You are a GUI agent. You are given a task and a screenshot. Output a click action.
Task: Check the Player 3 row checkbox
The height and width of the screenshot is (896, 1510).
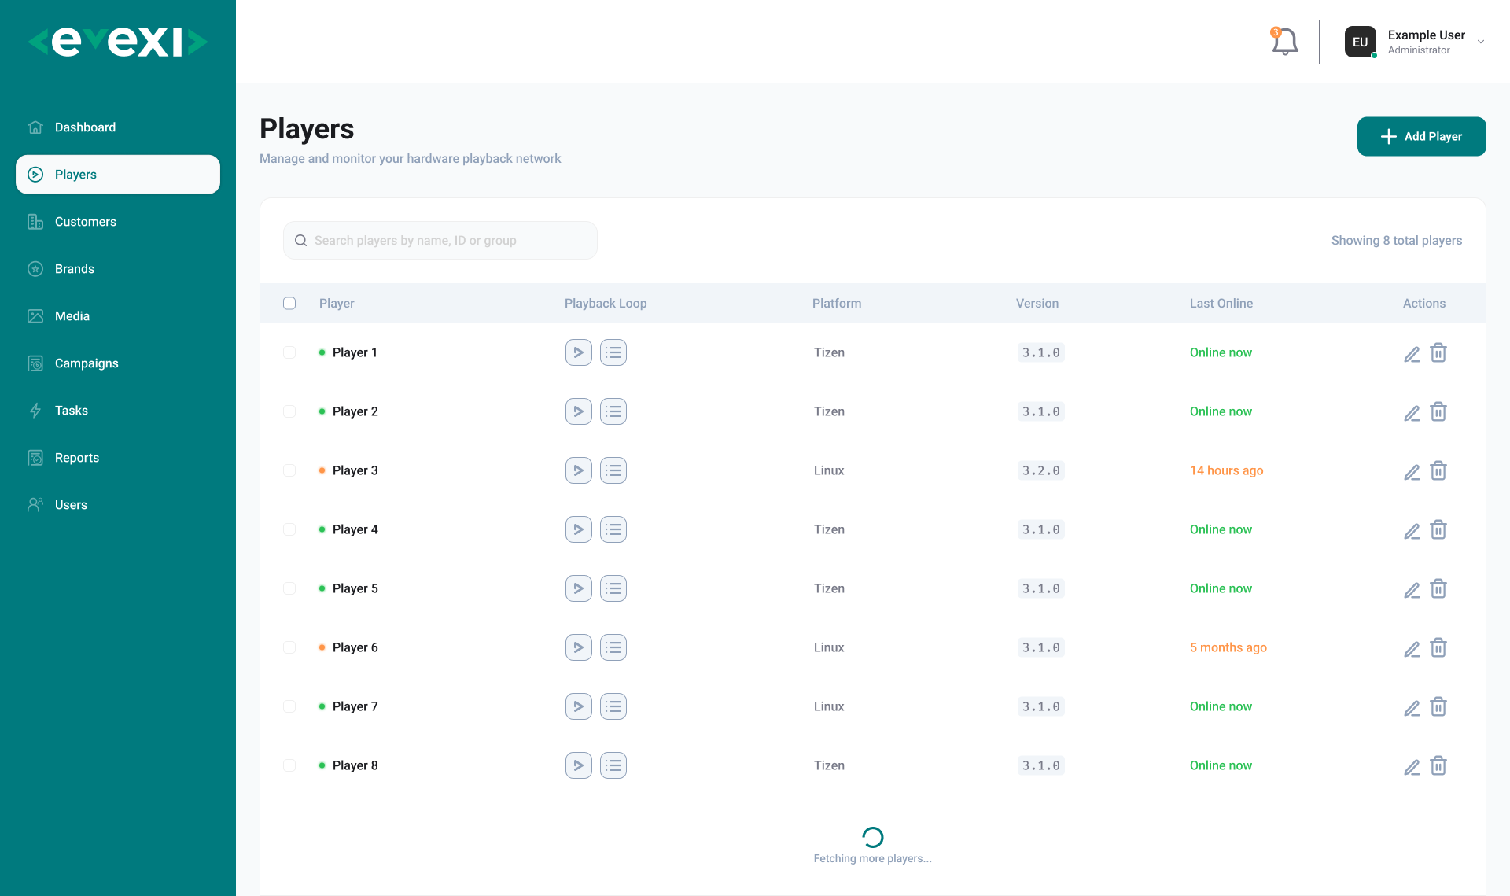[x=289, y=470]
